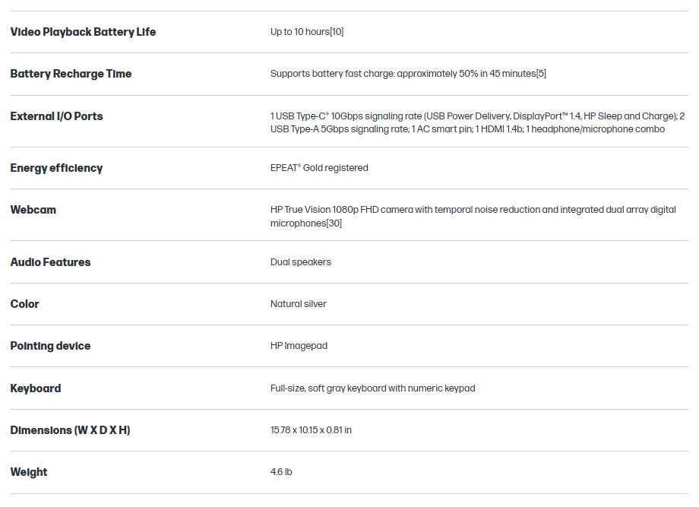This screenshot has width=699, height=507.
Task: Click the [30] footnote after microphones
Action: coord(333,223)
